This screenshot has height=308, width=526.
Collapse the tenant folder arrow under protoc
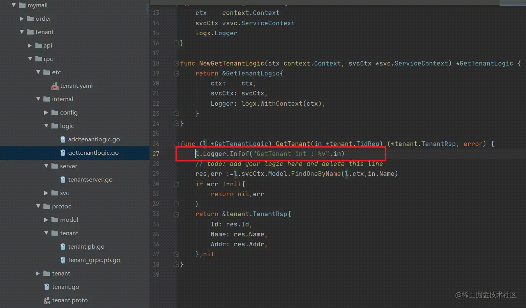pyautogui.click(x=46, y=233)
